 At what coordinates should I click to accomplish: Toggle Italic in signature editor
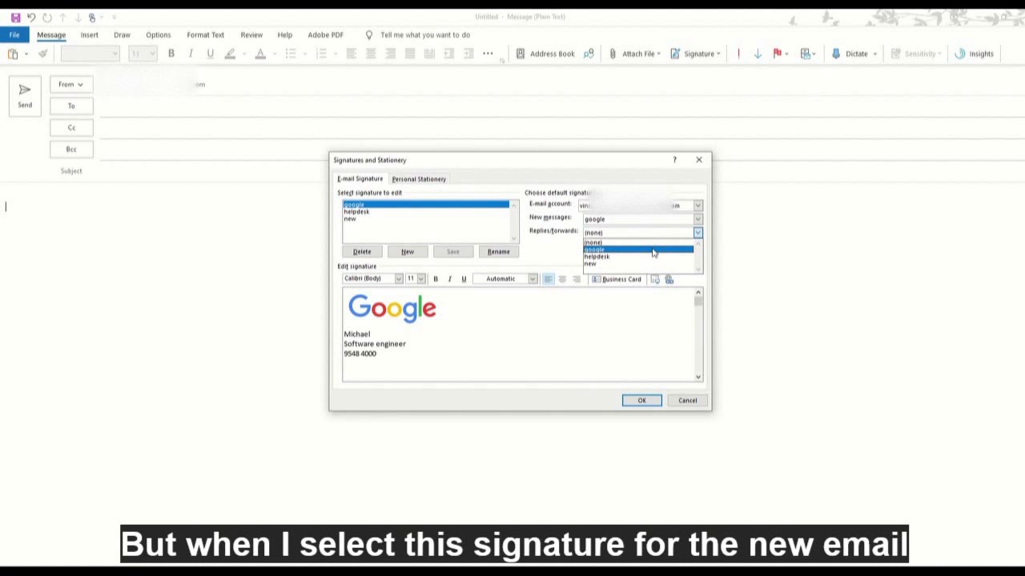[x=449, y=279]
